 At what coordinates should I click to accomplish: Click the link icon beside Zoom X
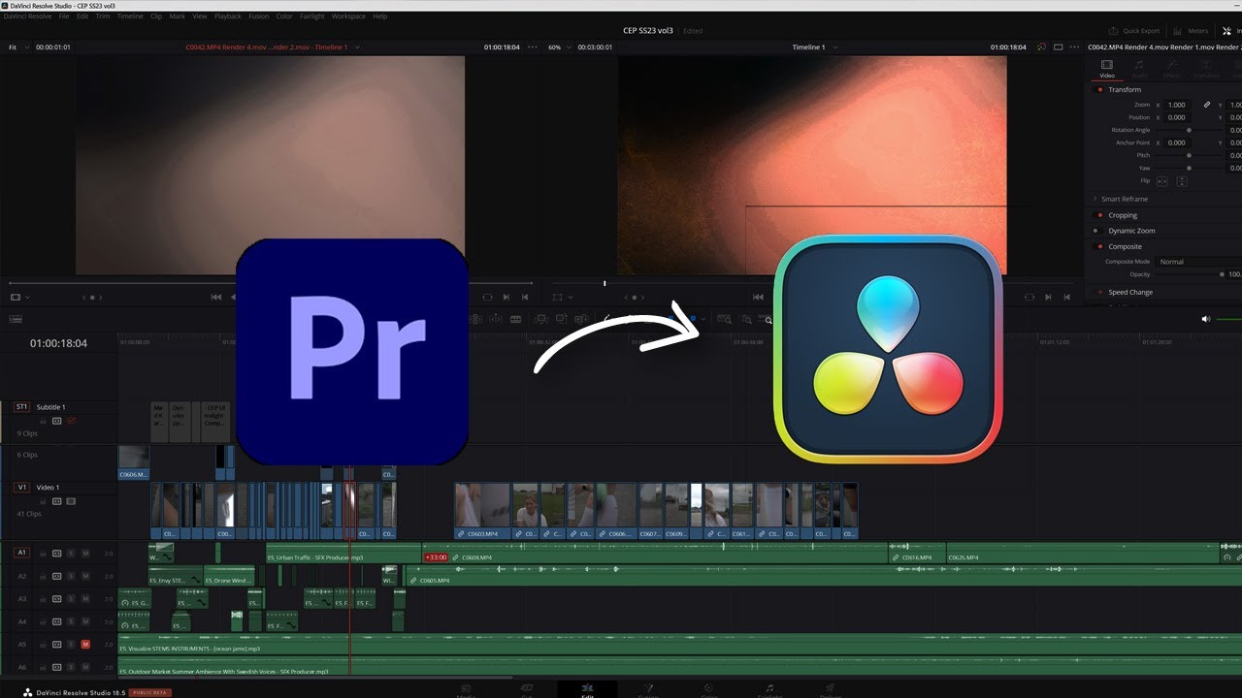(x=1207, y=105)
